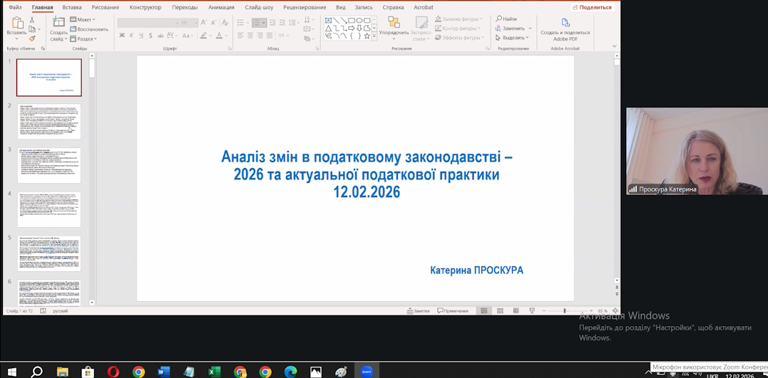Switch to the Slide Show (Слайд-шоу) tab
The image size is (768, 378).
pos(259,7)
